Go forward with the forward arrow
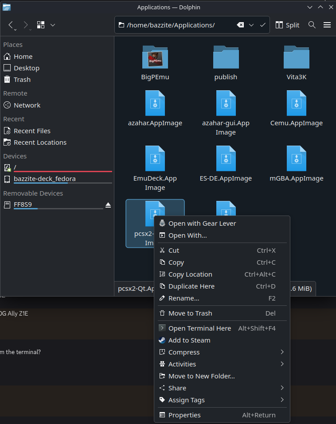 (x=26, y=25)
